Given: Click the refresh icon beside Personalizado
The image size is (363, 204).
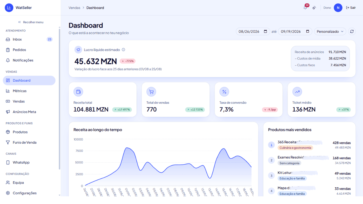Looking at the screenshot, I should pyautogui.click(x=352, y=31).
